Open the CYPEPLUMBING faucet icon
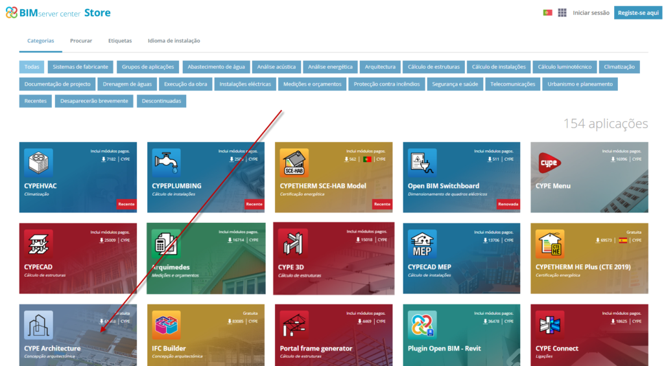The width and height of the screenshot is (664, 366). pos(166,163)
